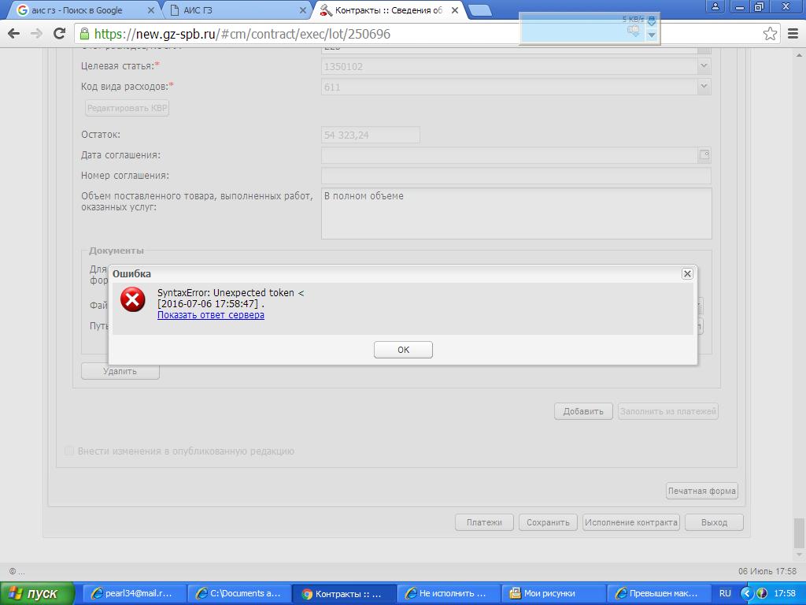Screen dimensions: 806x605
Task: Click the Дата соглашения input field
Action: point(509,155)
